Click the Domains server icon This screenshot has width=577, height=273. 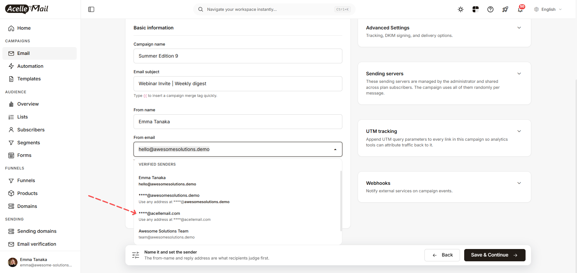pyautogui.click(x=11, y=206)
